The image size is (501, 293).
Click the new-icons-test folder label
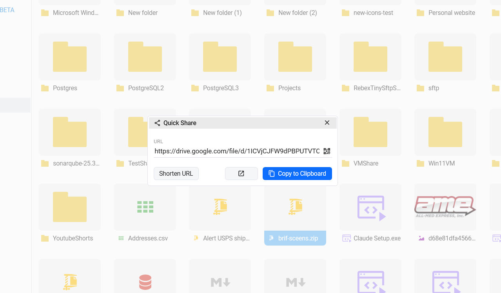(373, 13)
